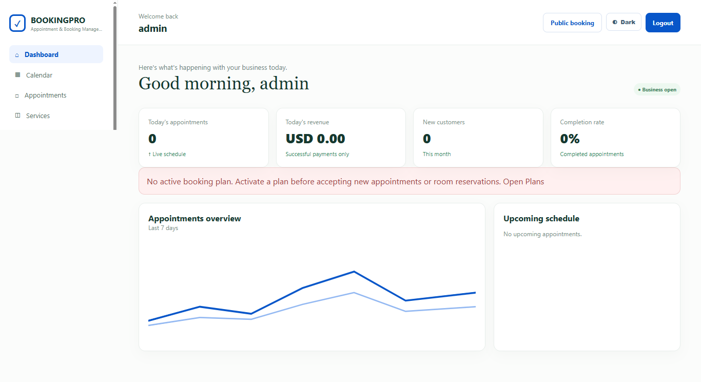Open Appointments from the sidebar
Viewport: 701px width, 382px height.
[56, 95]
